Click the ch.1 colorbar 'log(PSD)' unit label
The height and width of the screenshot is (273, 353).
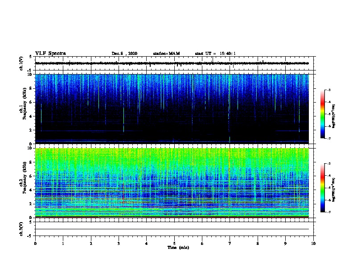point(333,116)
